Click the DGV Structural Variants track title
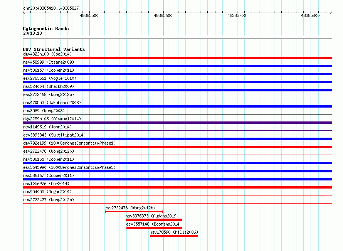This screenshot has height=251, width=343. point(54,49)
